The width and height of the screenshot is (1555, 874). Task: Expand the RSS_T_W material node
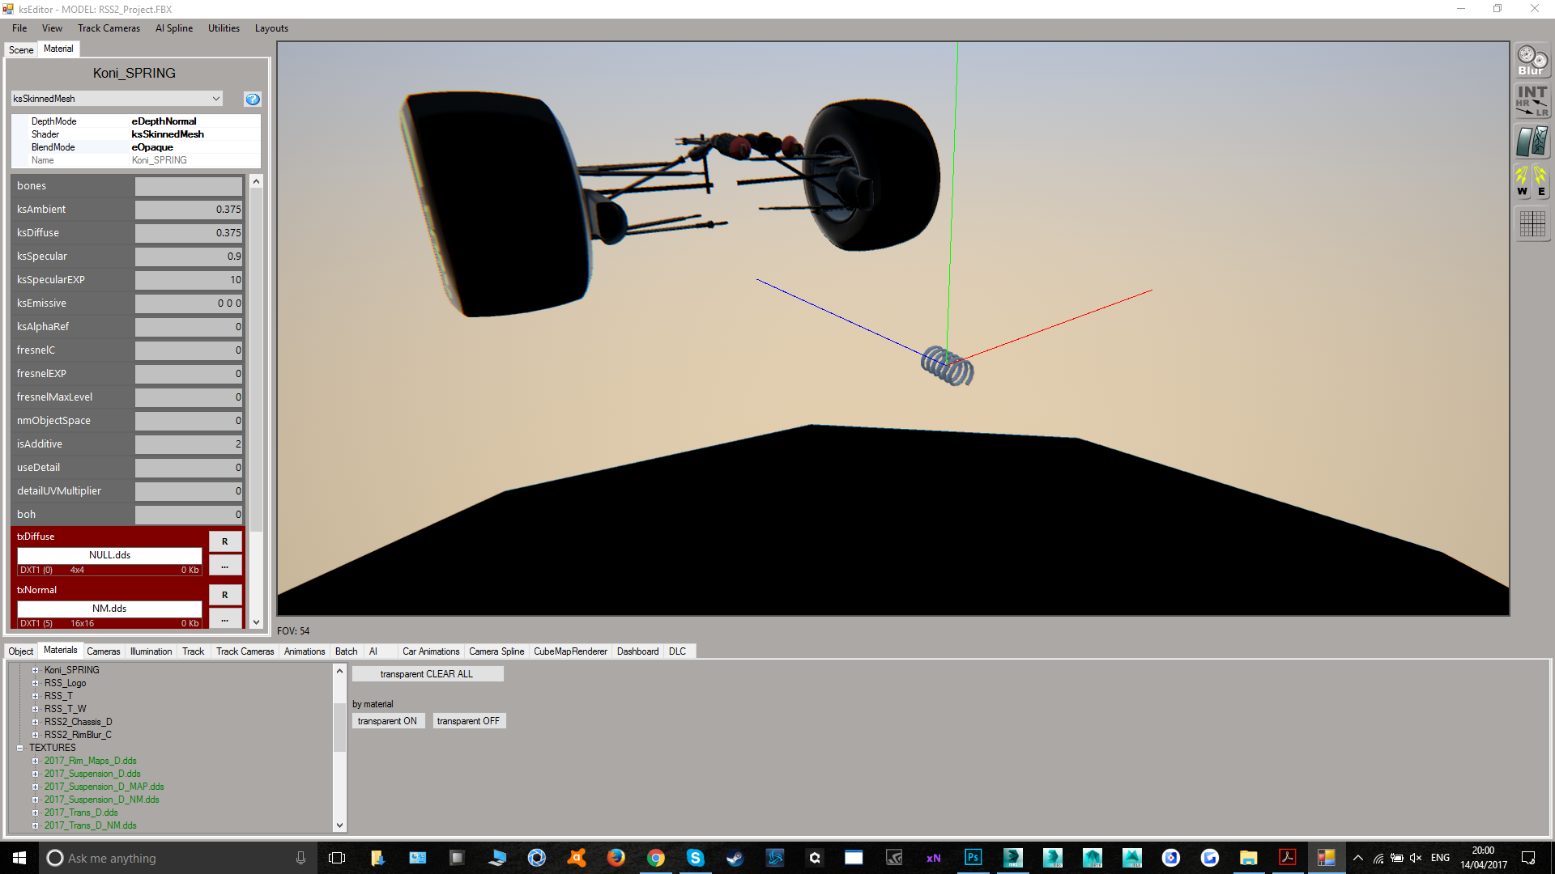[35, 709]
